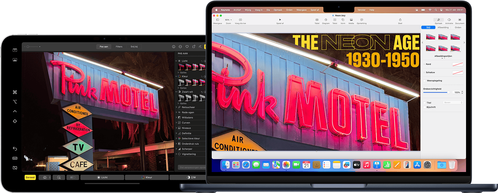
Task: Tick the Titel checkbox
Action: tap(424, 103)
